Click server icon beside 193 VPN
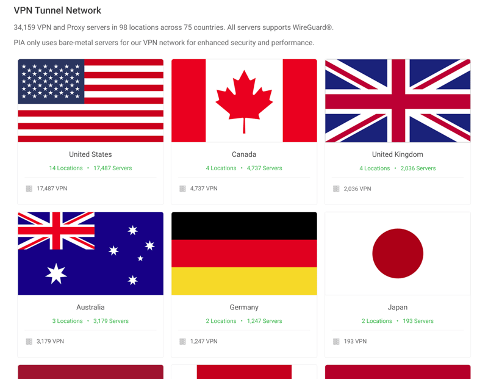This screenshot has width=488, height=379. click(336, 342)
